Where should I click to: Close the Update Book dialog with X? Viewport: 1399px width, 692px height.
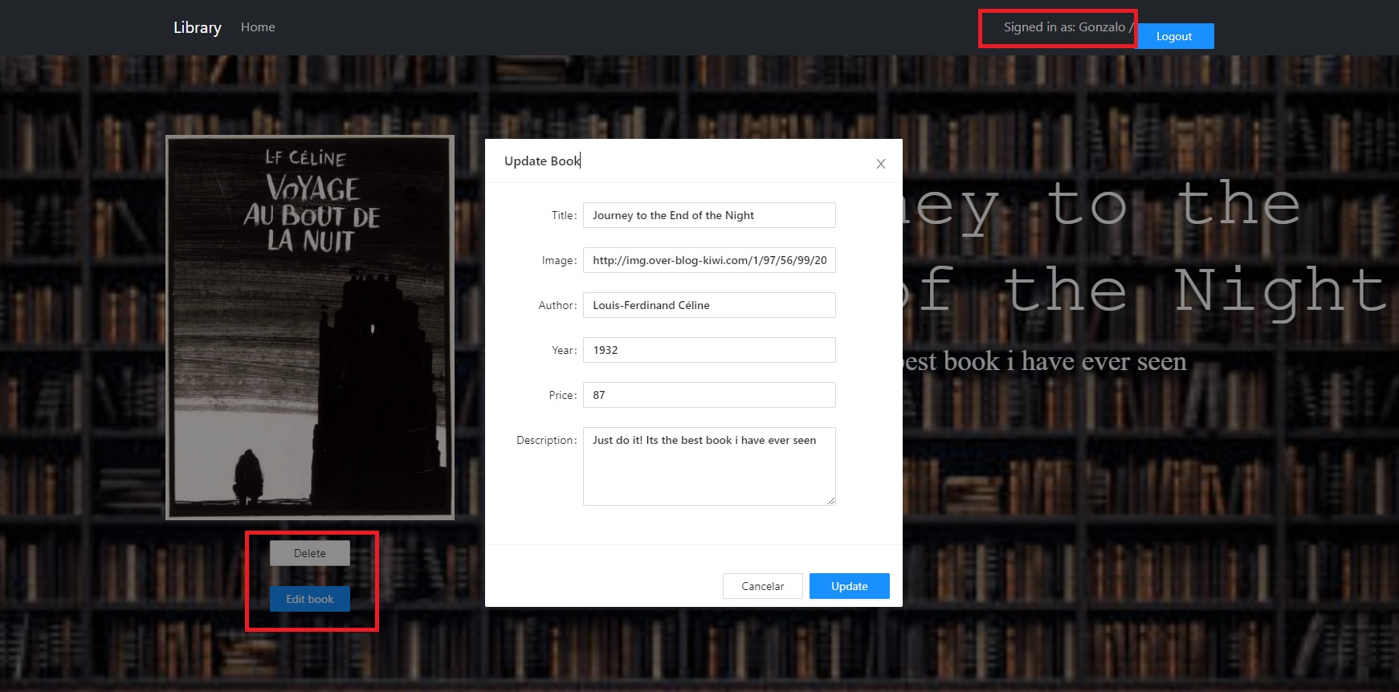click(880, 164)
